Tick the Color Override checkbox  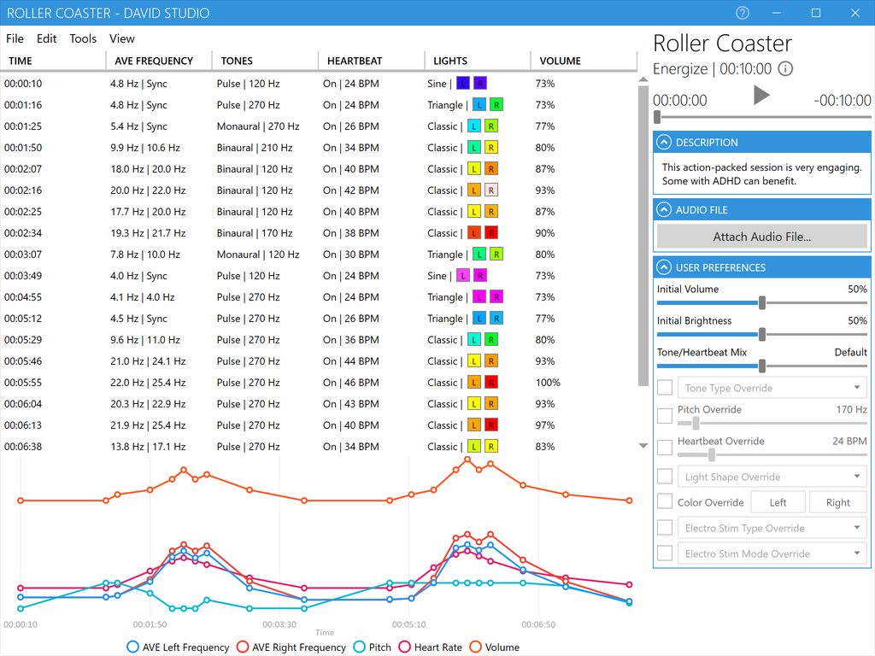665,502
